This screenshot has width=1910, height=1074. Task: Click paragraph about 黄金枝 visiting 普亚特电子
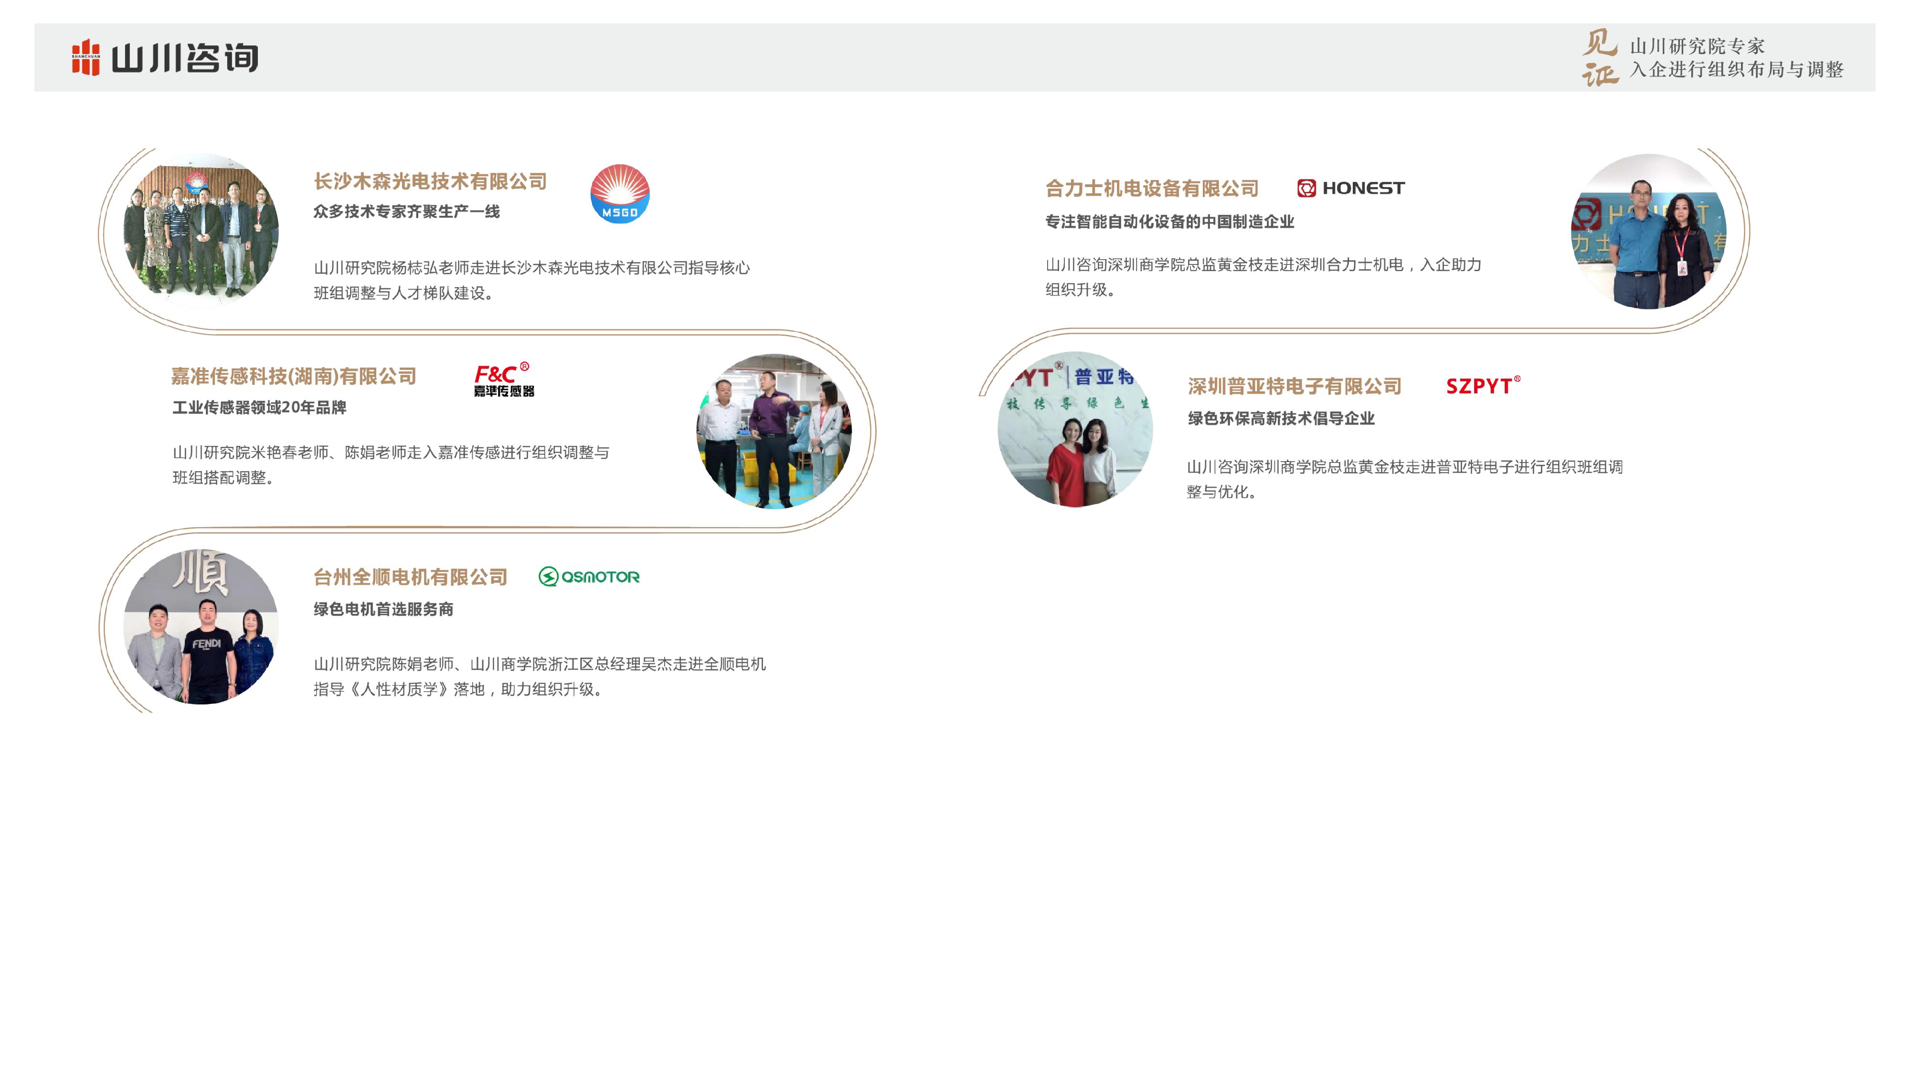1405,479
